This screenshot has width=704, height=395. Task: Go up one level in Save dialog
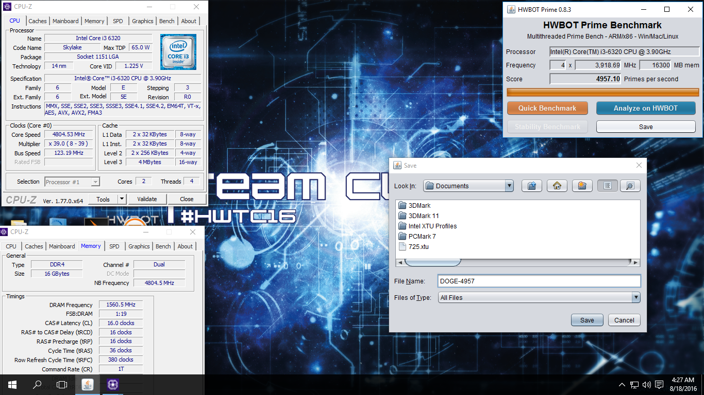point(531,186)
